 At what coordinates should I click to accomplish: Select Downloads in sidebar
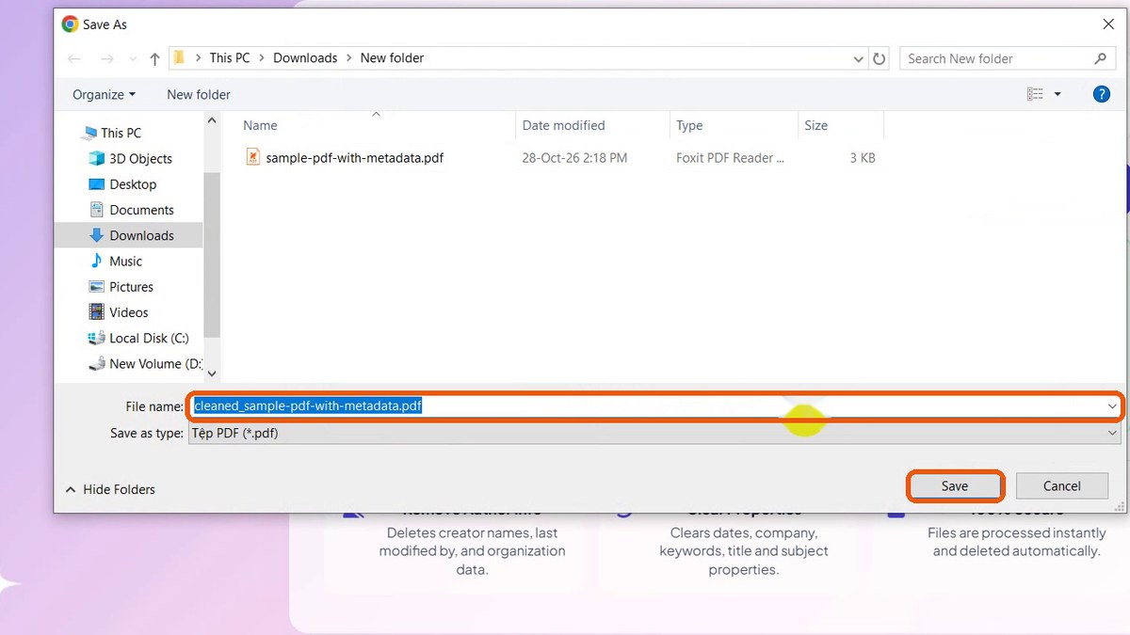click(129, 235)
